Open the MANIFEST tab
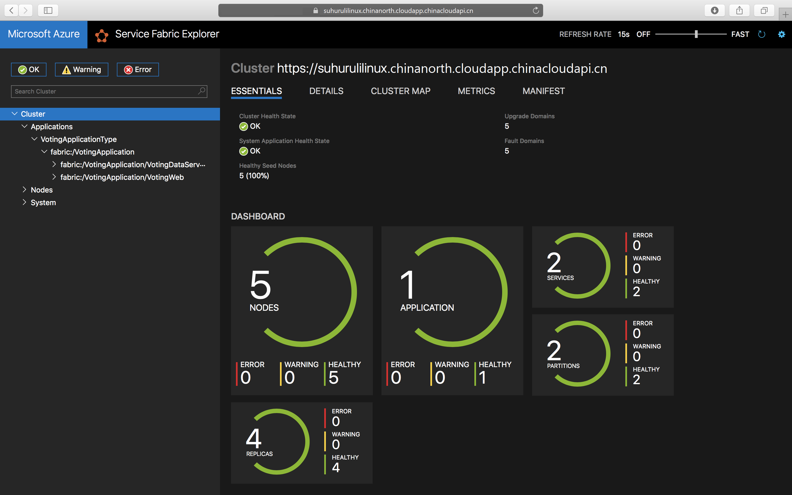792x495 pixels. pos(543,91)
